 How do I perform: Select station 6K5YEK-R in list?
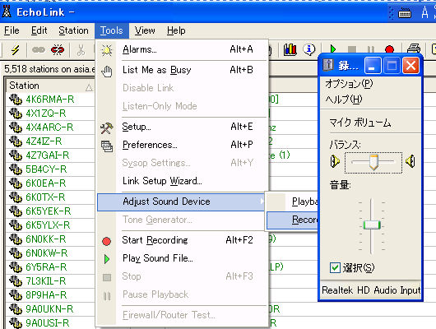[x=49, y=211]
